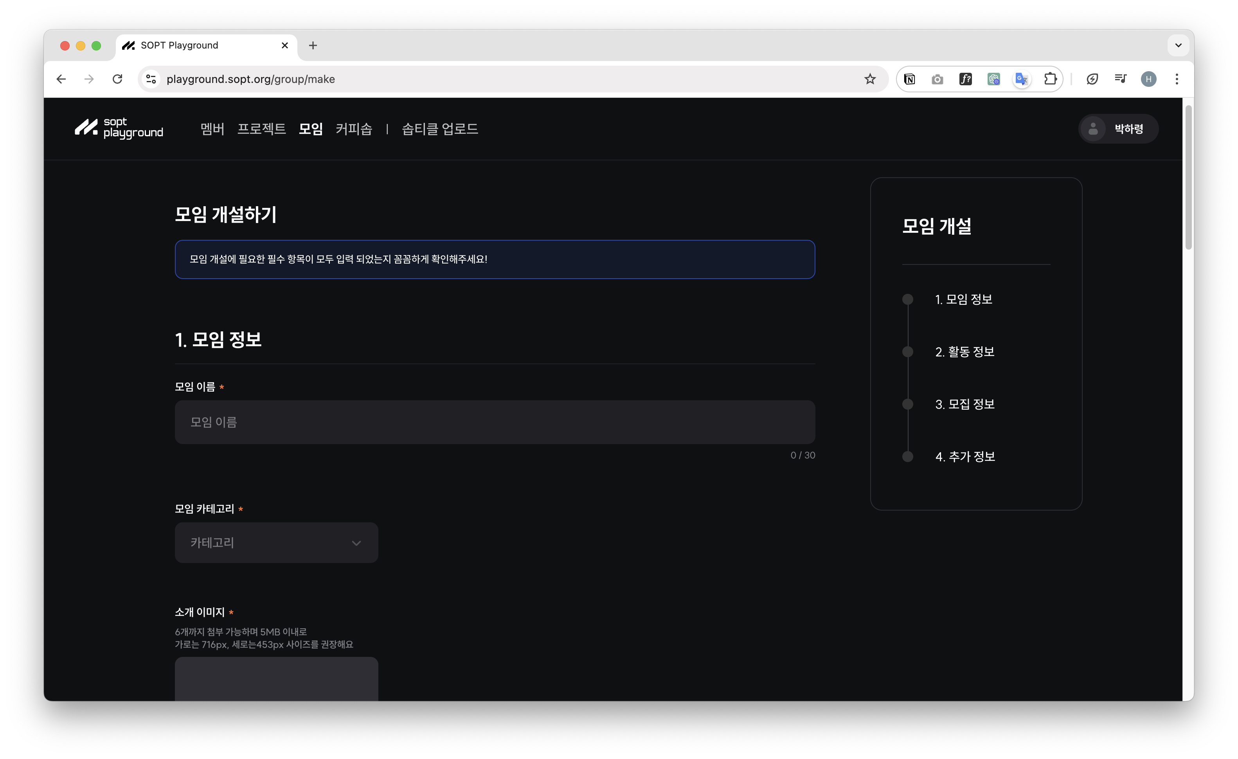
Task: Open the media control playlist icon
Action: click(1120, 79)
